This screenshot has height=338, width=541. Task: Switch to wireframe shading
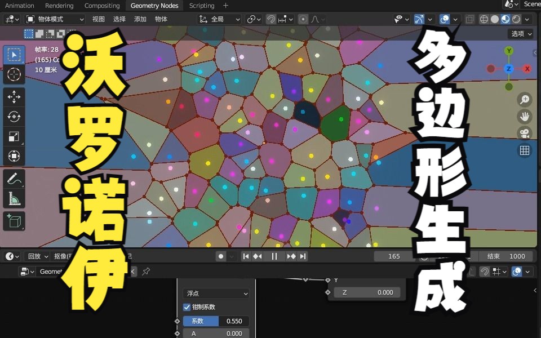click(484, 19)
